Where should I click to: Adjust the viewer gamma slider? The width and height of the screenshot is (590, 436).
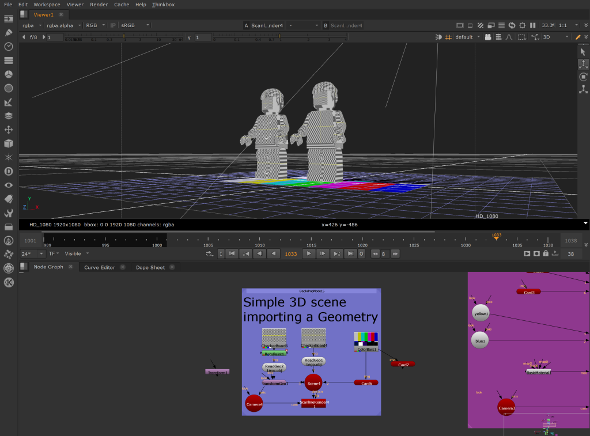click(279, 37)
